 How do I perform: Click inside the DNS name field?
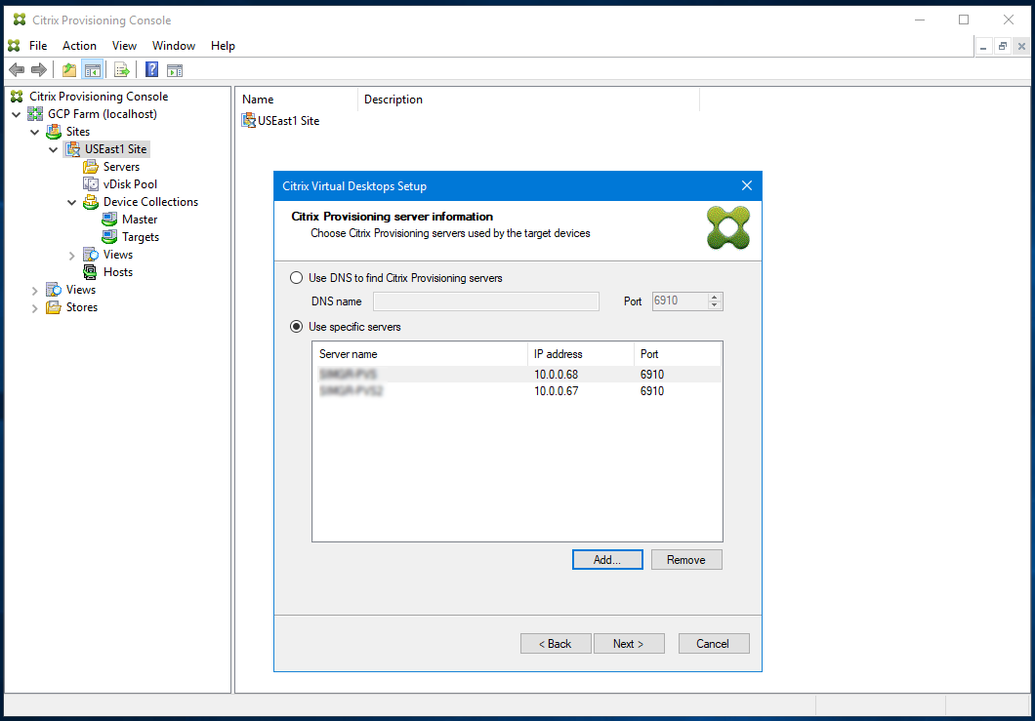(485, 300)
